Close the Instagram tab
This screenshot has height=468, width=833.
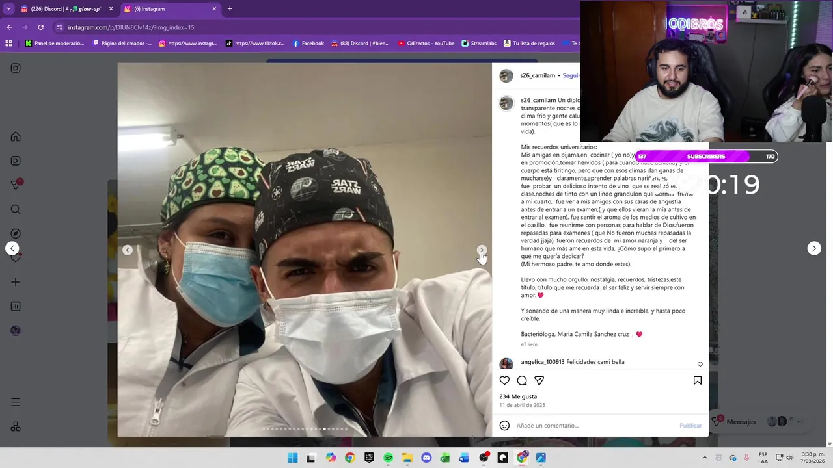point(214,9)
